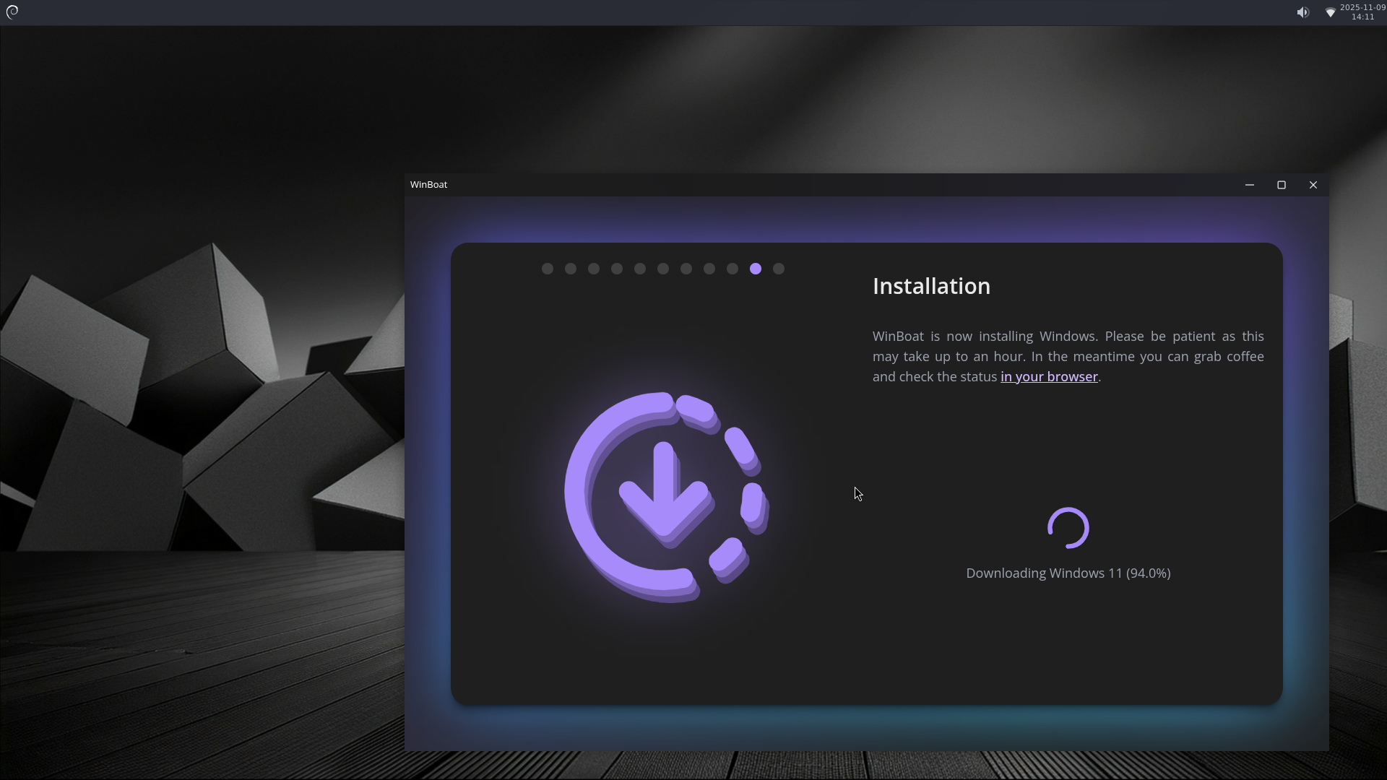Minimize the WinBoat window
The width and height of the screenshot is (1387, 780).
point(1250,185)
